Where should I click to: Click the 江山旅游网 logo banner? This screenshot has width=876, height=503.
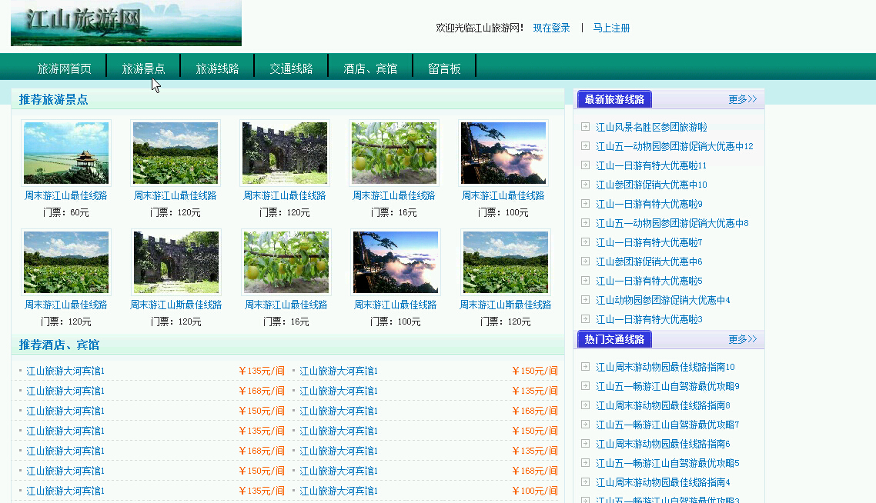(x=126, y=23)
